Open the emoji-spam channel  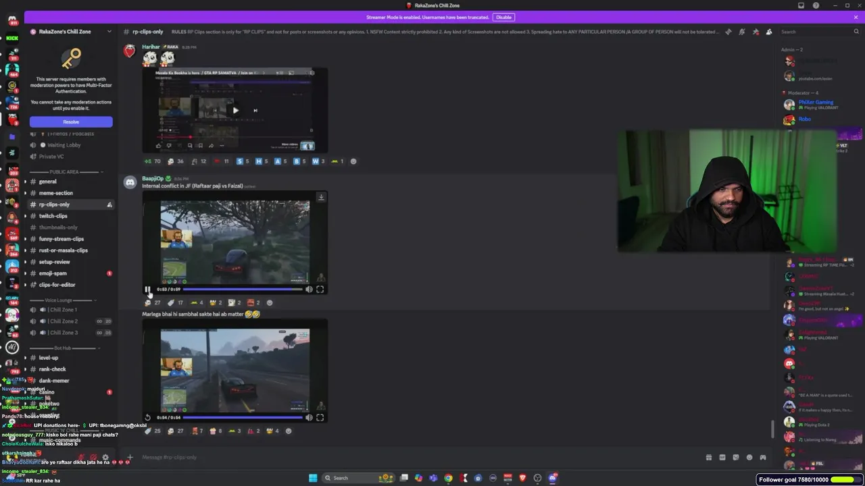[71, 273]
